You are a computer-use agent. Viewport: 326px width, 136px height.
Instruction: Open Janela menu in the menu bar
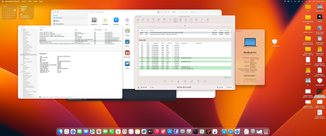tap(35, 1)
